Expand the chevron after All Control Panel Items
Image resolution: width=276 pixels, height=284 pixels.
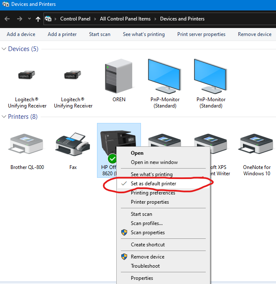point(155,19)
